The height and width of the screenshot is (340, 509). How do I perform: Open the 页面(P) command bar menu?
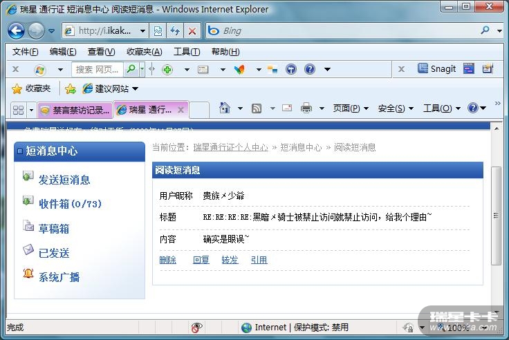(x=351, y=108)
